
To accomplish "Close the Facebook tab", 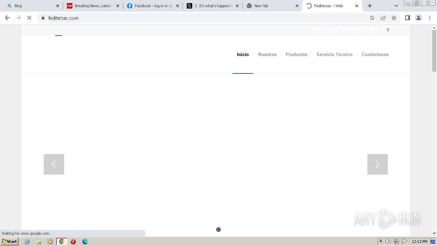I will click(178, 6).
